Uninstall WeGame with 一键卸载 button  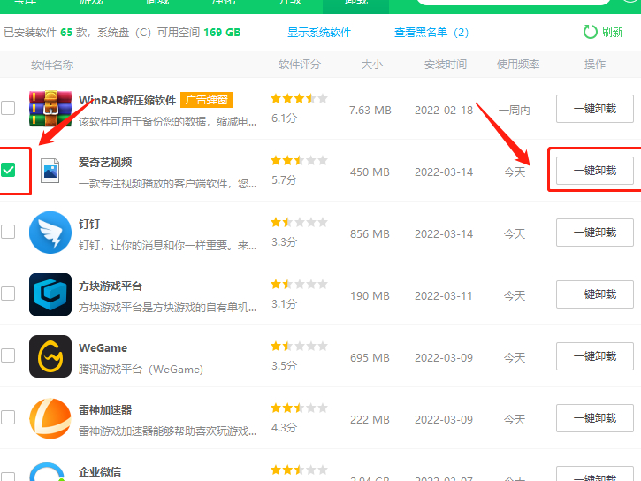click(x=595, y=356)
